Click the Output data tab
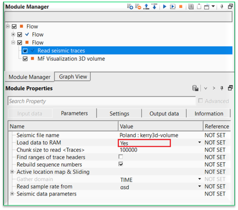This screenshot has width=238, height=210. (164, 113)
